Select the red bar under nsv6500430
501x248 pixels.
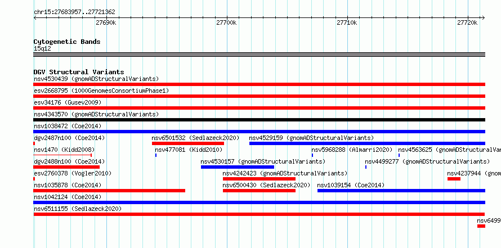coord(259,191)
